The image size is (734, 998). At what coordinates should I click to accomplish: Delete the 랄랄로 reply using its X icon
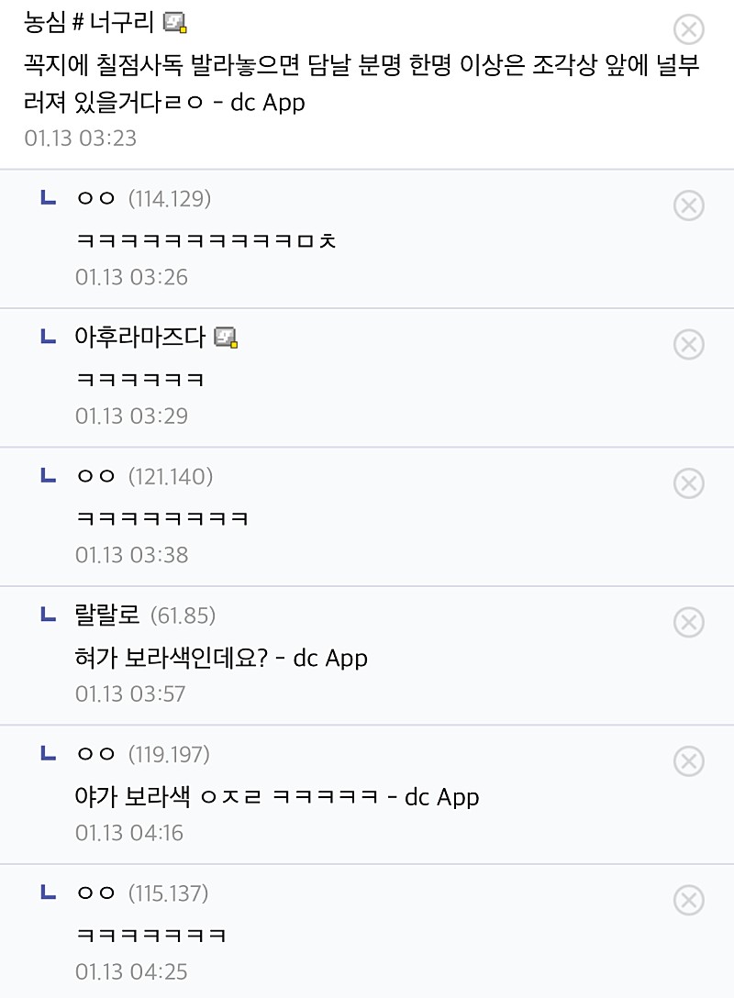pyautogui.click(x=688, y=623)
